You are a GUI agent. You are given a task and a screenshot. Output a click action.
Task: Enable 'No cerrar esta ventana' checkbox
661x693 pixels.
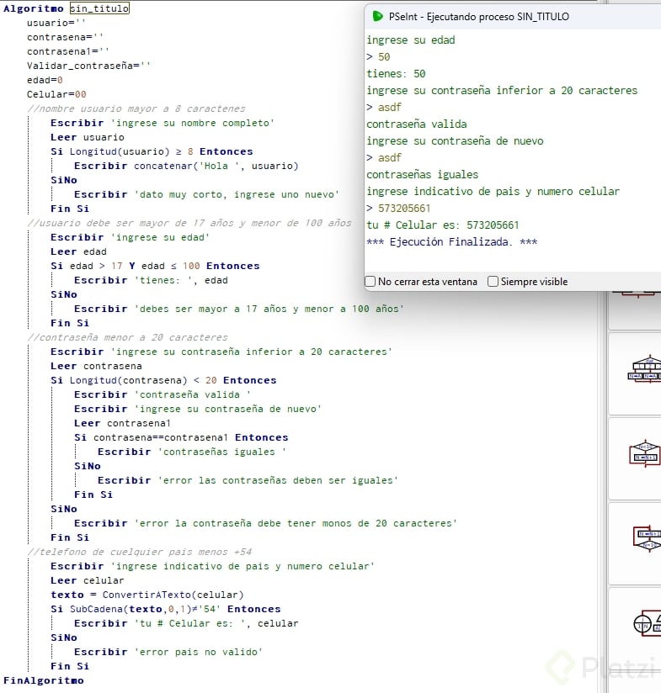370,282
